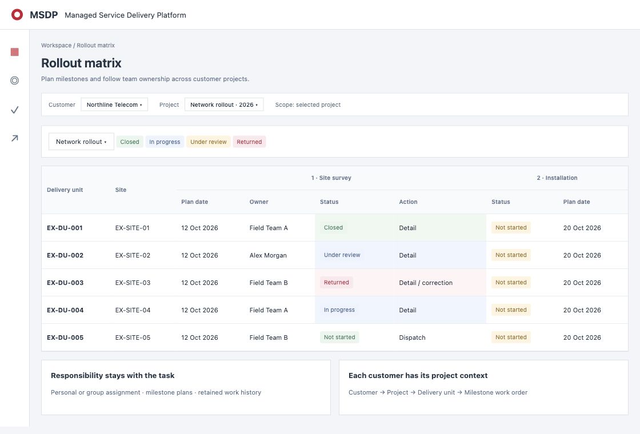Screen dimensions: 640x434
Task: Open the concentric circles target sidebar icon
Action: coord(15,81)
